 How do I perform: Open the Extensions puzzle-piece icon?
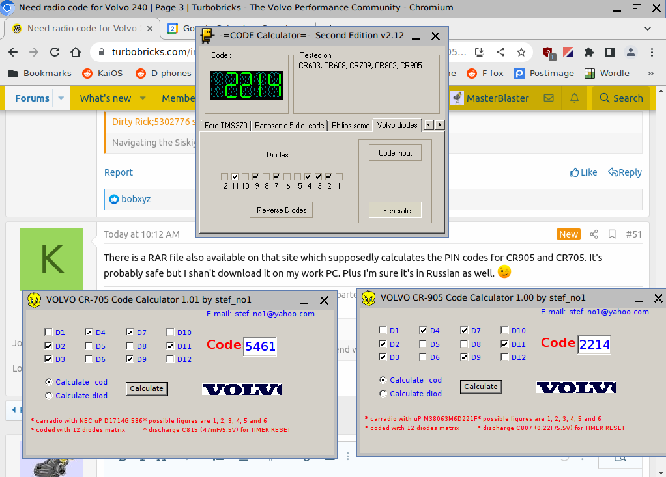(588, 52)
